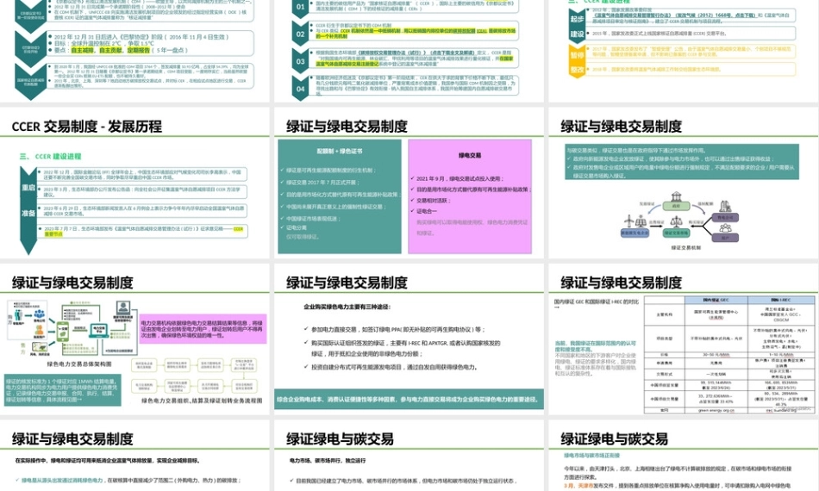
Task: Click the 重启 stage label
Action: pyautogui.click(x=28, y=187)
